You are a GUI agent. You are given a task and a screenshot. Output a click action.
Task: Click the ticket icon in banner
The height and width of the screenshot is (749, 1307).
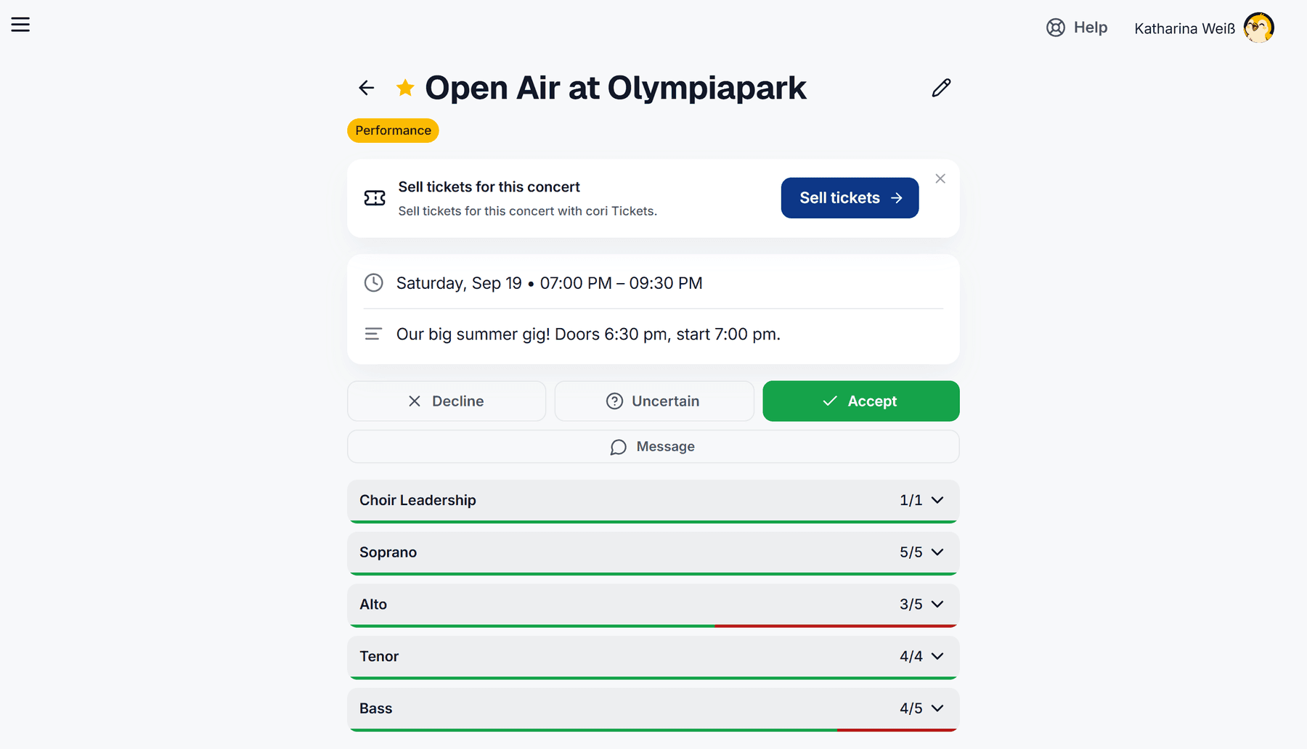375,198
